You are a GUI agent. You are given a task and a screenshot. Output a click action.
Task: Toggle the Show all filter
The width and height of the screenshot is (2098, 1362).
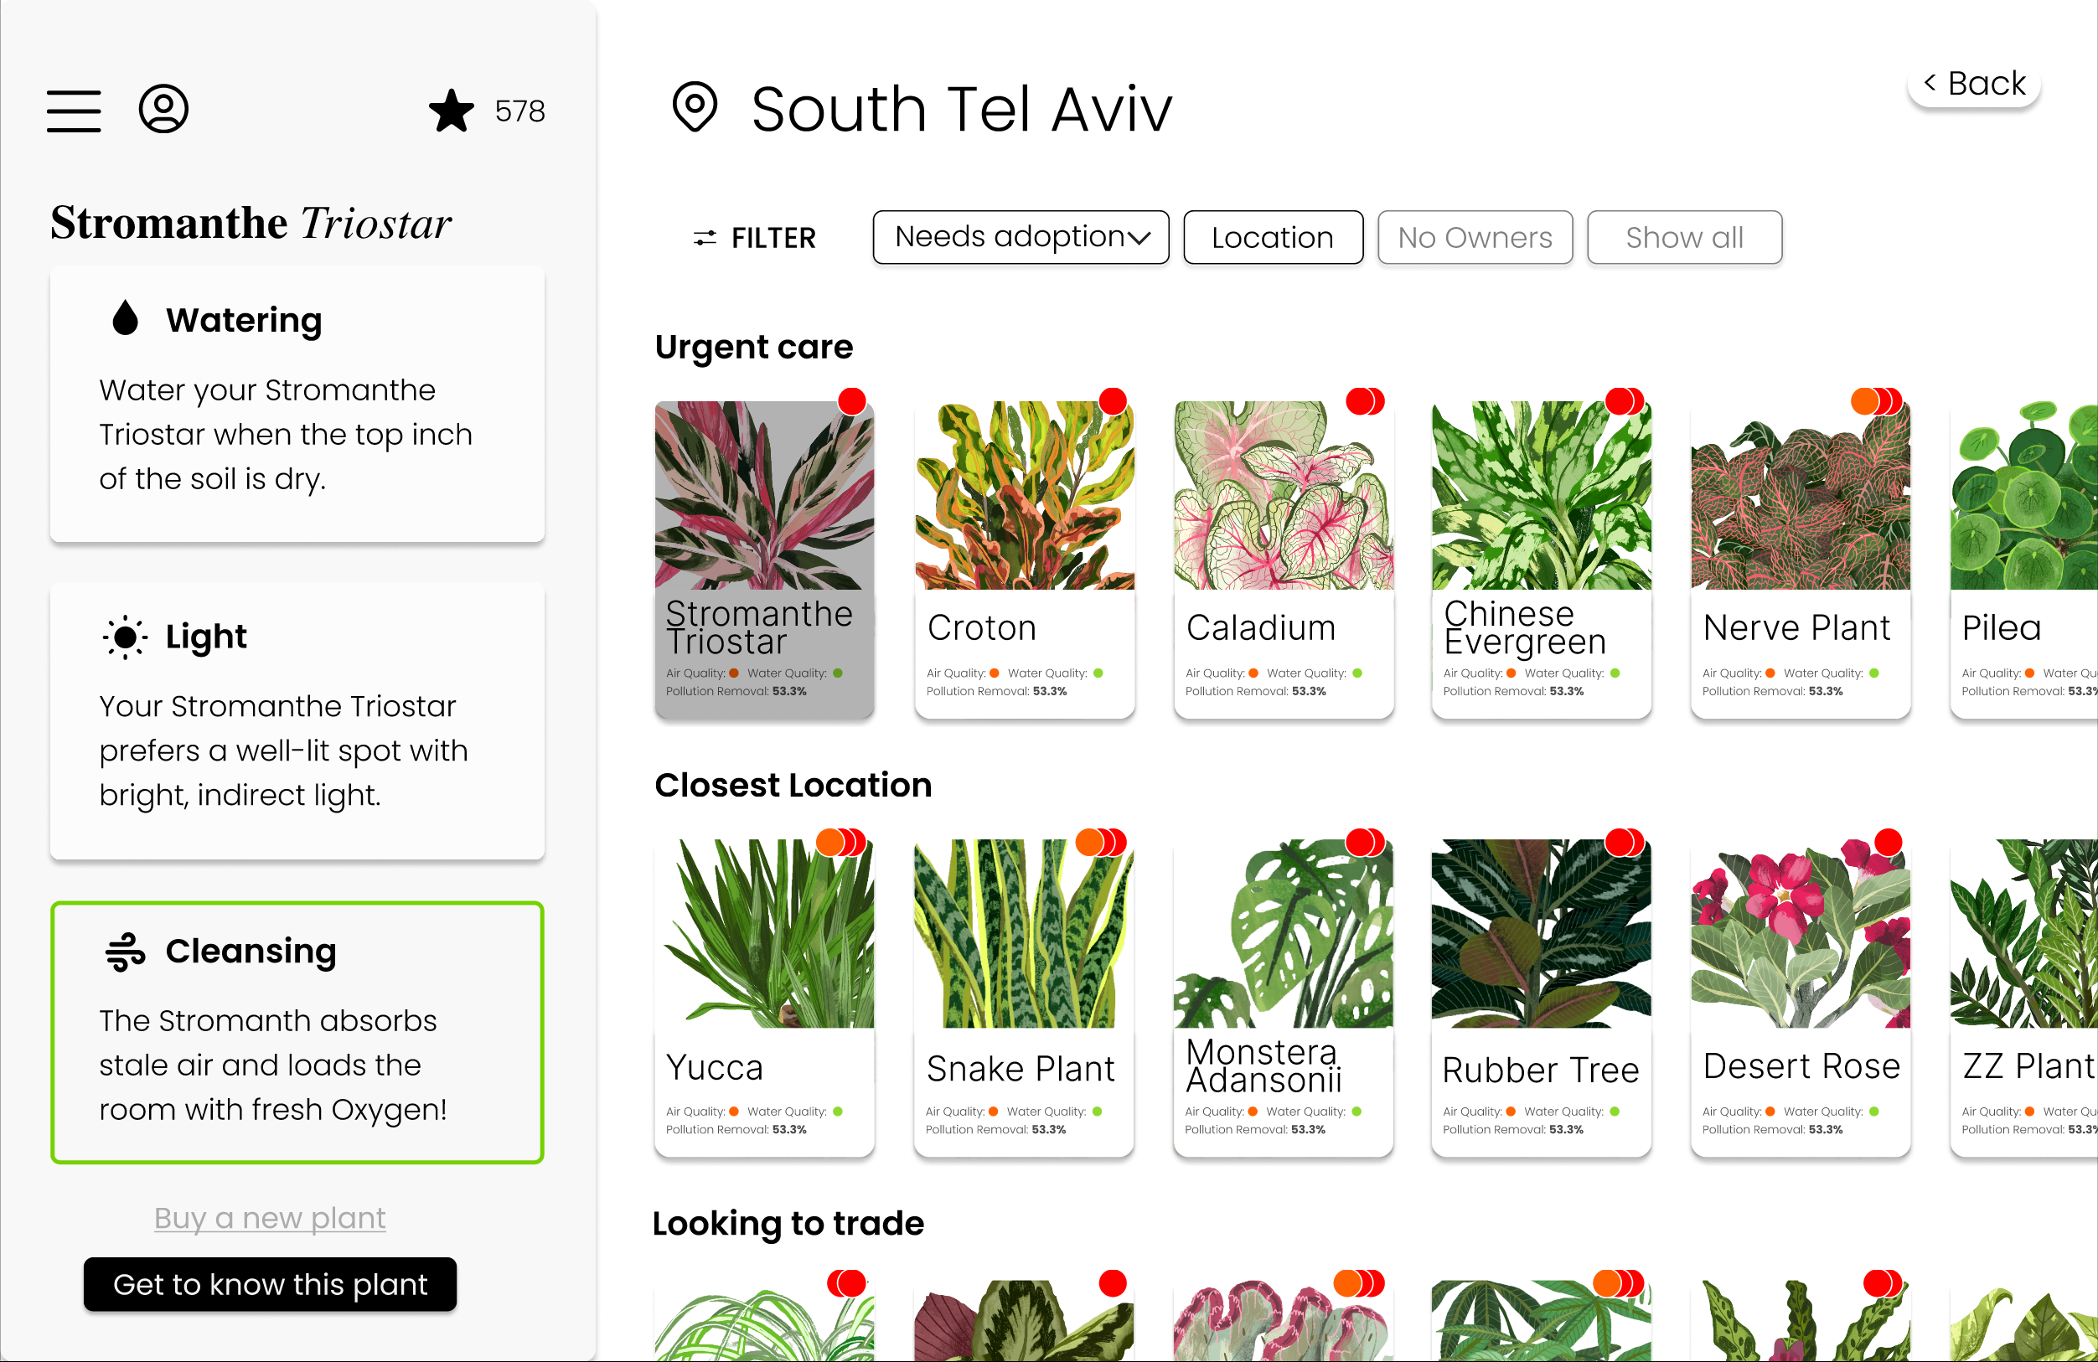[1684, 237]
